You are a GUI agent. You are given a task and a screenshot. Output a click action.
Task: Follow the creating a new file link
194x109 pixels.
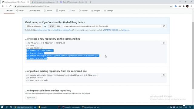click(x=43, y=30)
